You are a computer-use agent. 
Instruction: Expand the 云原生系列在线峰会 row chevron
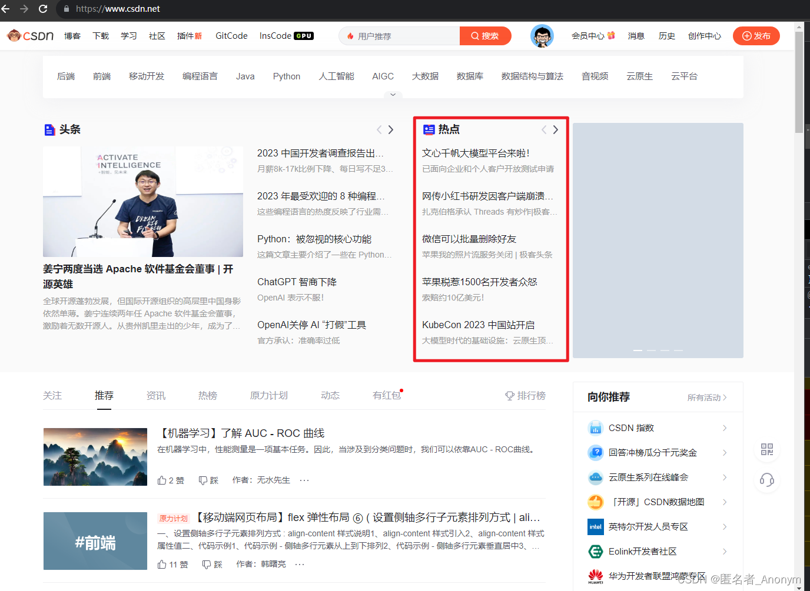click(x=725, y=478)
